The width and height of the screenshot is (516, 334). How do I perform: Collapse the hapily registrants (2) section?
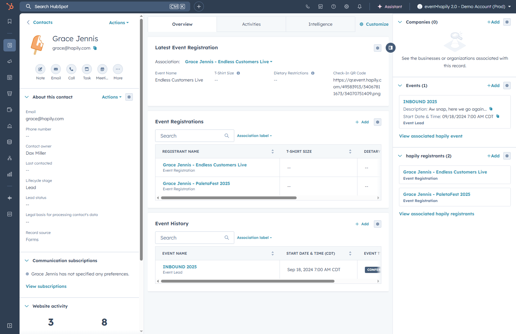(400, 156)
